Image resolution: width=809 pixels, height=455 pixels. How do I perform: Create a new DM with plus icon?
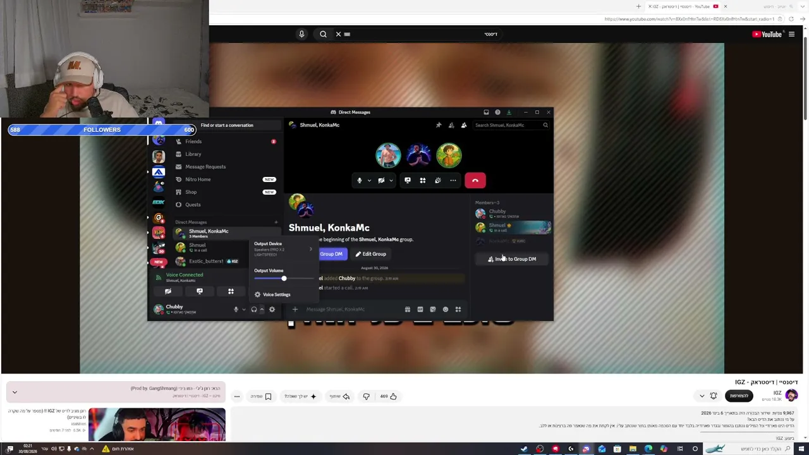point(276,222)
